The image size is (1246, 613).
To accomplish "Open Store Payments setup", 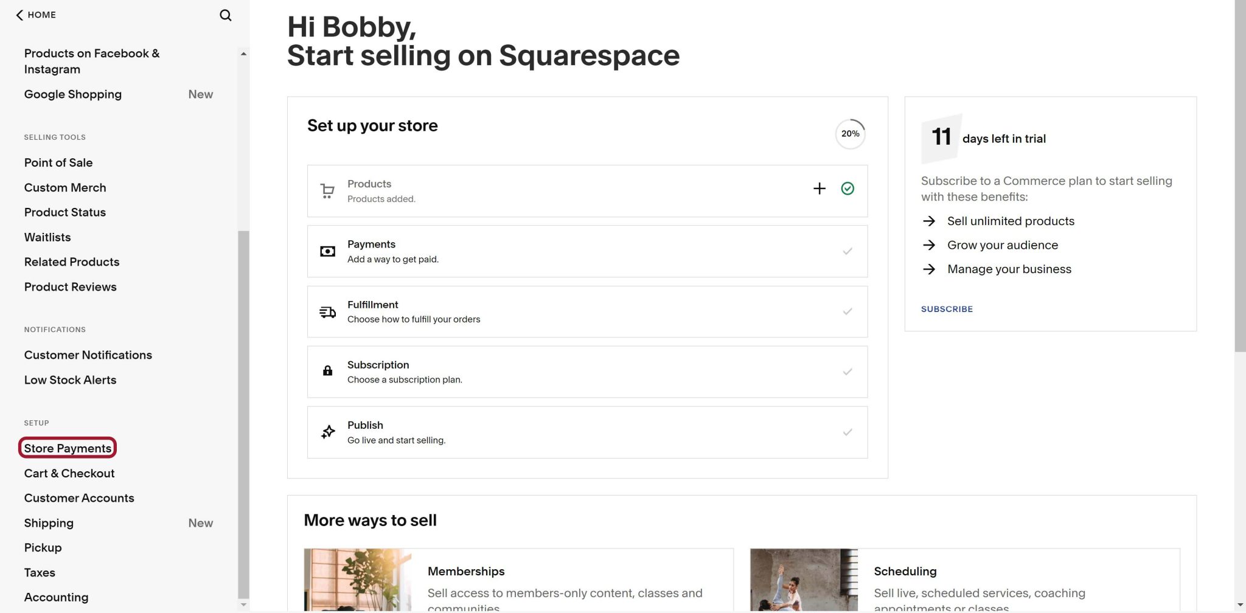I will (x=68, y=448).
